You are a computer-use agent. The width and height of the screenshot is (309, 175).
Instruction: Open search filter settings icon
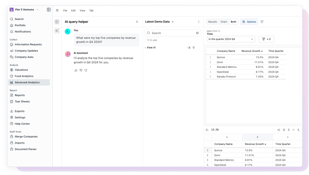[197, 33]
